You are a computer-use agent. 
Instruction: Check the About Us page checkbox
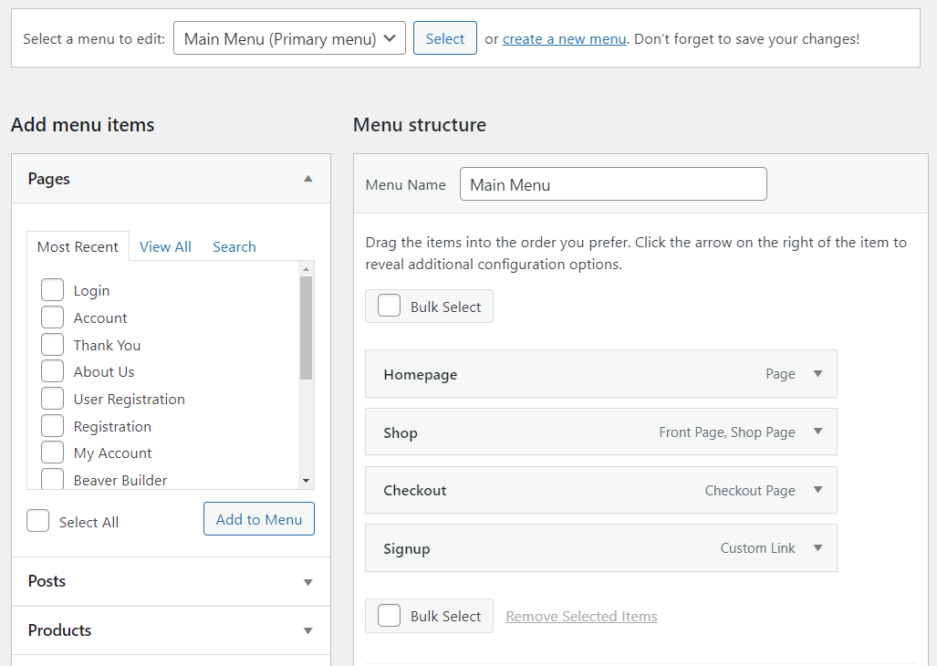(x=52, y=371)
